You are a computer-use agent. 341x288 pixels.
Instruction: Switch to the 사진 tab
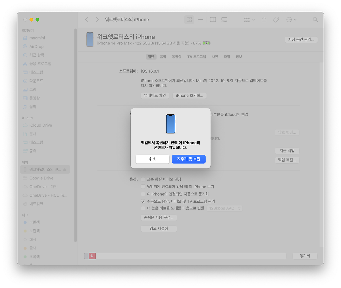215,57
